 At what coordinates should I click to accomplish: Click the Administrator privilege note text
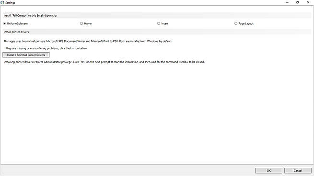(104, 62)
